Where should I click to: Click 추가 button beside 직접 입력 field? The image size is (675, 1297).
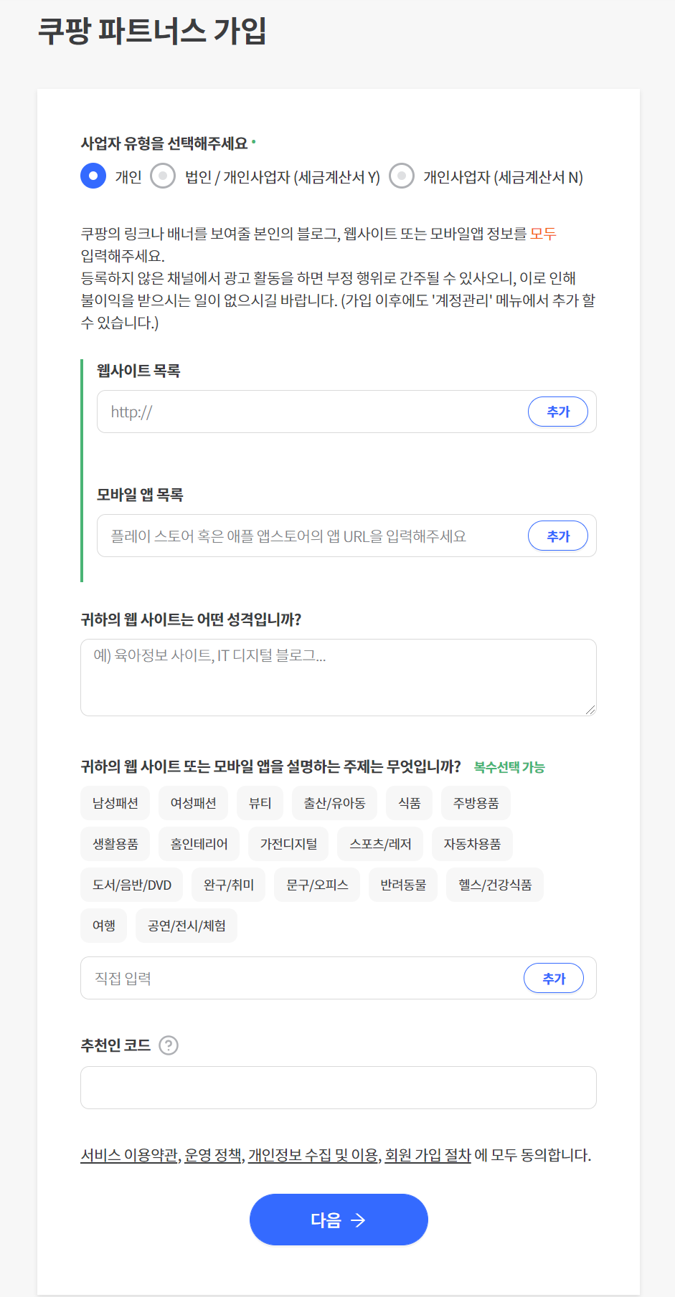(553, 978)
